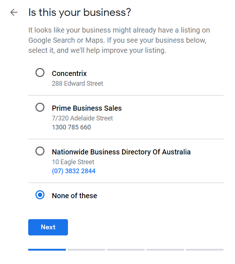Click the second gray progress step segment
The image size is (235, 264).
[86, 250]
